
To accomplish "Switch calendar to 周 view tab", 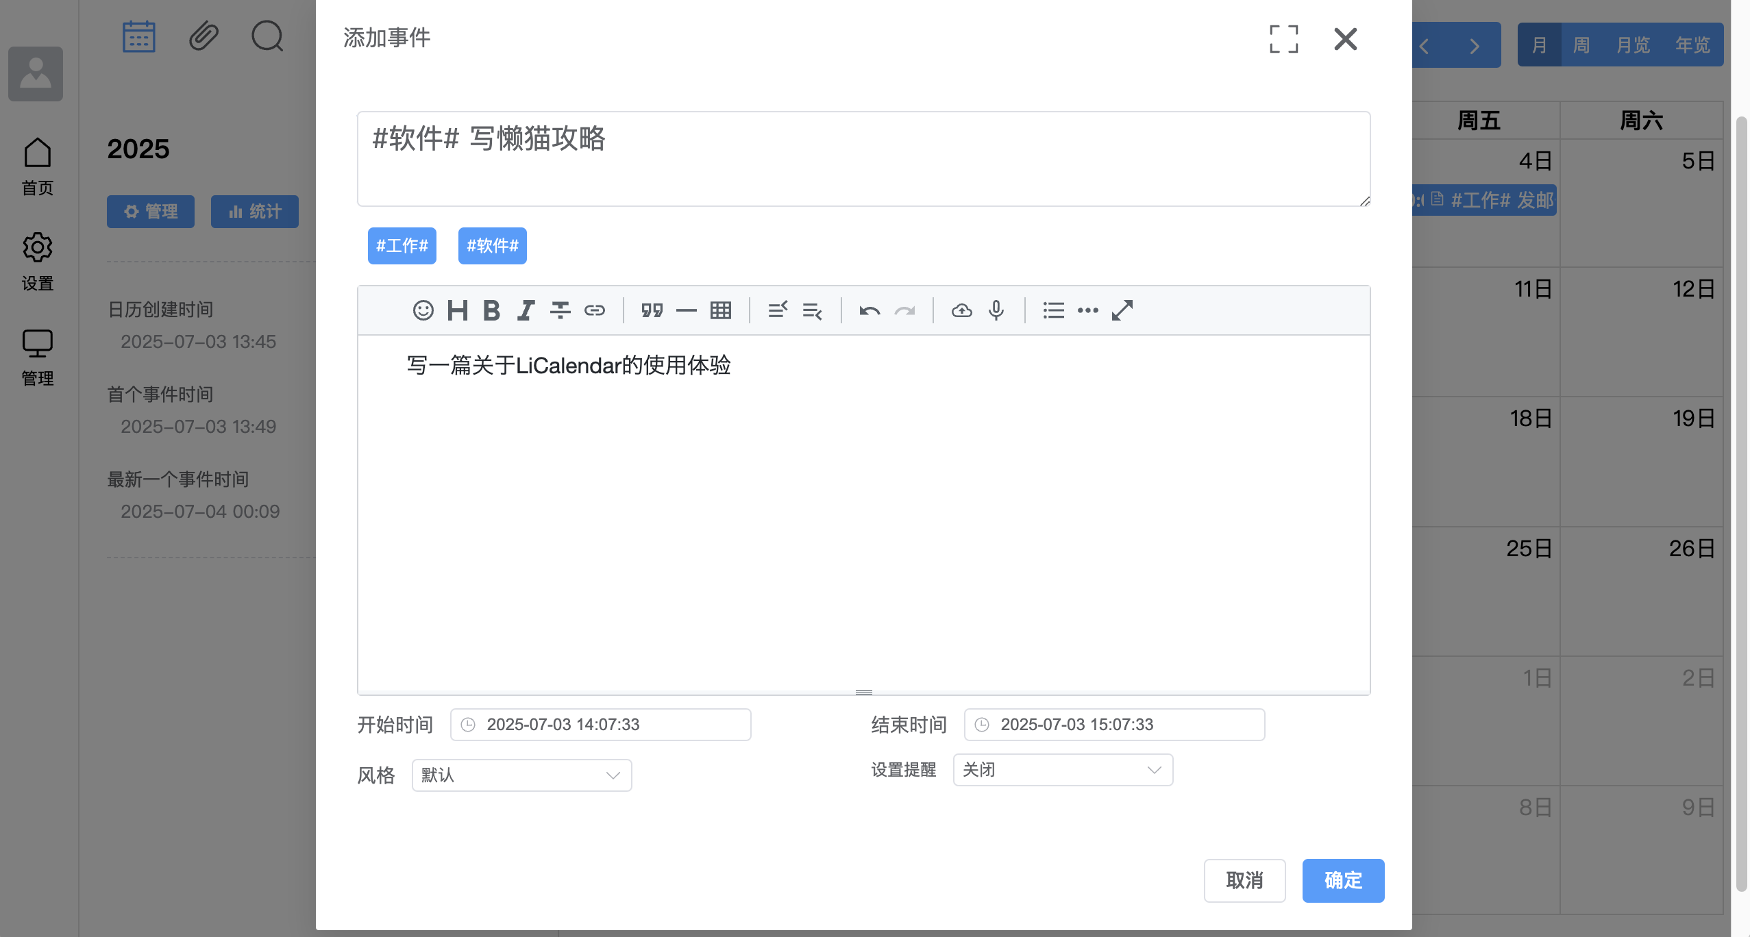I will 1581,45.
